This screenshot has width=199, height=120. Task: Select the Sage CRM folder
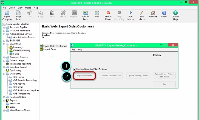pos(15,104)
